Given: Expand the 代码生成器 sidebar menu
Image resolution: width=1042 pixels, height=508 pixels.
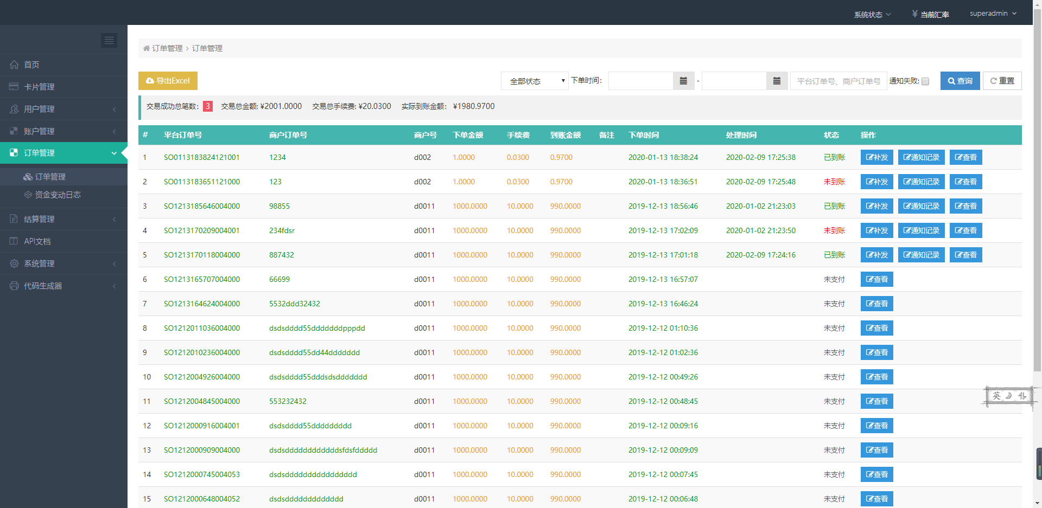Looking at the screenshot, I should pos(63,286).
